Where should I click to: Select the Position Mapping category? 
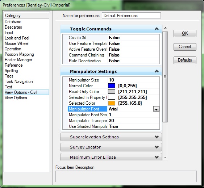point(19,54)
